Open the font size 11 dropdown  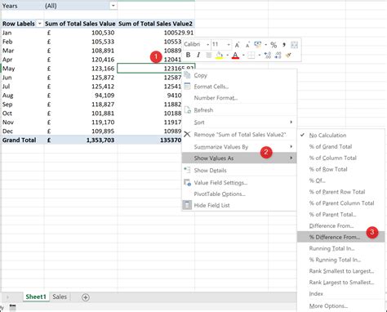click(x=229, y=44)
